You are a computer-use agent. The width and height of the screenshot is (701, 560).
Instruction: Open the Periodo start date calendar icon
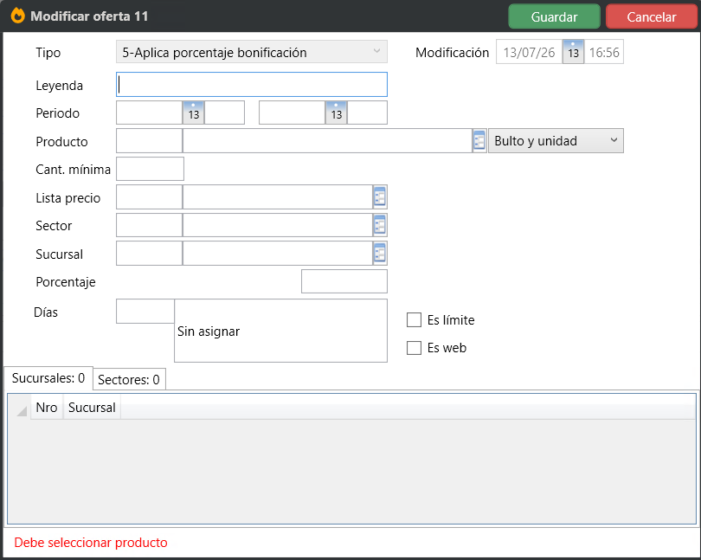(x=194, y=113)
